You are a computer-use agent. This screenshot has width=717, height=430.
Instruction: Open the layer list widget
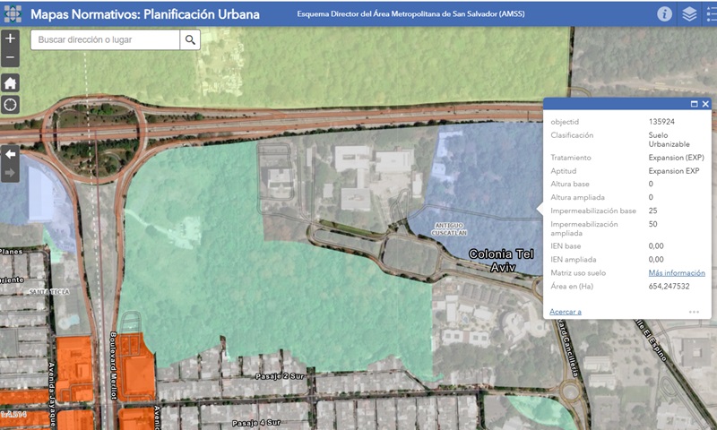pyautogui.click(x=688, y=13)
